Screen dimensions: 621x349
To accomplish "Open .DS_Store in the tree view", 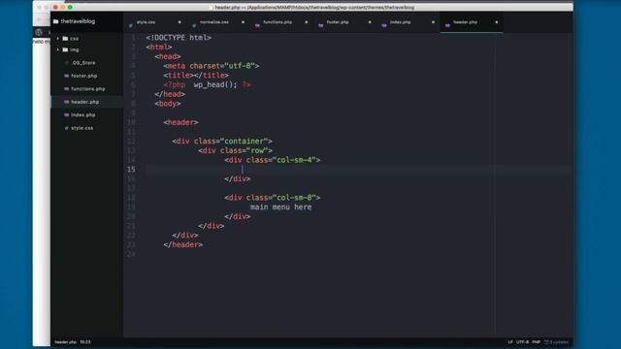I will (x=83, y=63).
